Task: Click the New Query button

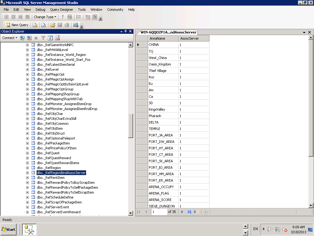Action: 17,25
